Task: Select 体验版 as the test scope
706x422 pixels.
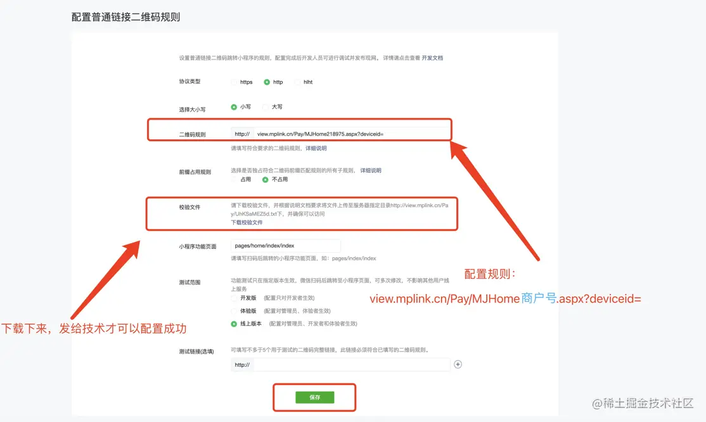Action: (x=234, y=309)
